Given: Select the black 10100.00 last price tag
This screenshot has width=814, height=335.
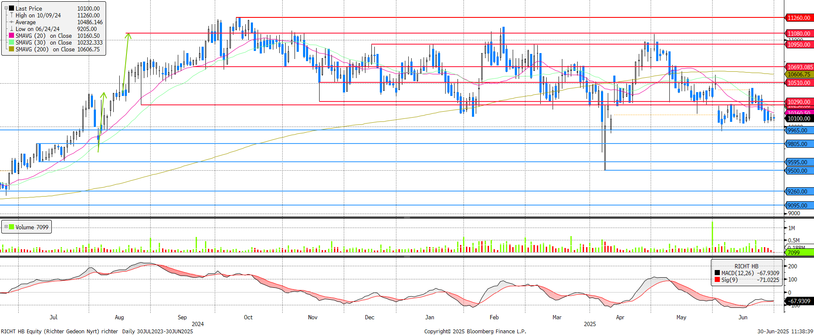Looking at the screenshot, I should 800,118.
